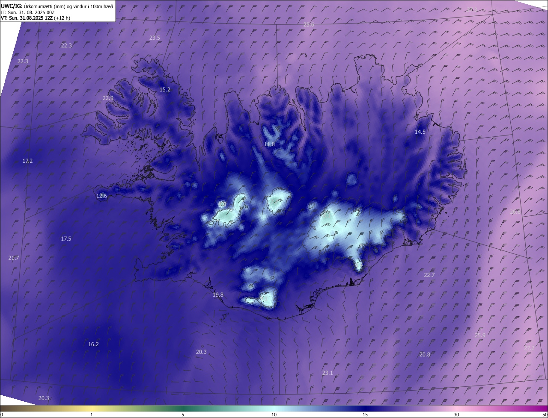
Task: Click the 12.6 value label
Action: (x=101, y=196)
